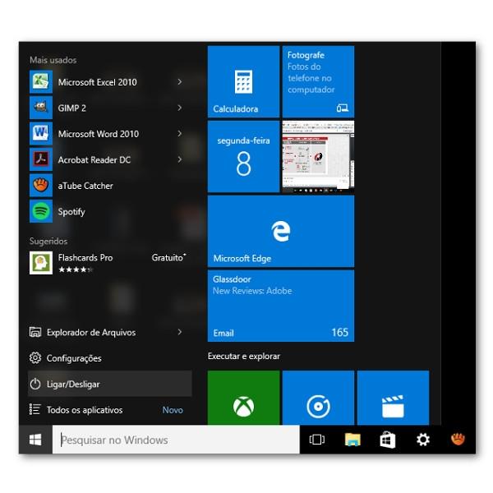This screenshot has height=493, width=493.
Task: Open the screenshot photo thumbnail tile
Action: click(x=318, y=157)
